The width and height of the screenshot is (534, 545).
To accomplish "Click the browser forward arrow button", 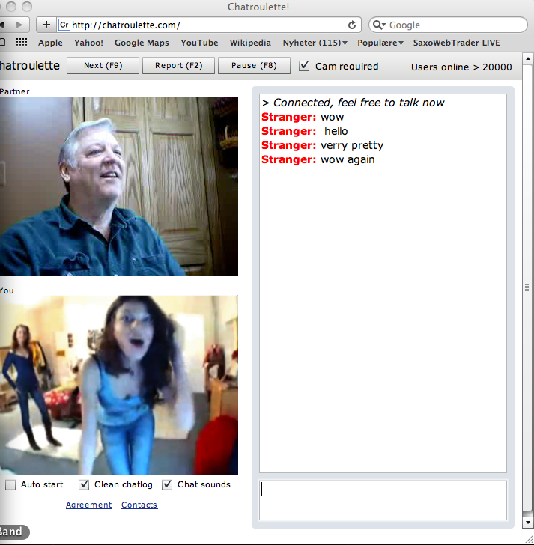I will (x=19, y=25).
